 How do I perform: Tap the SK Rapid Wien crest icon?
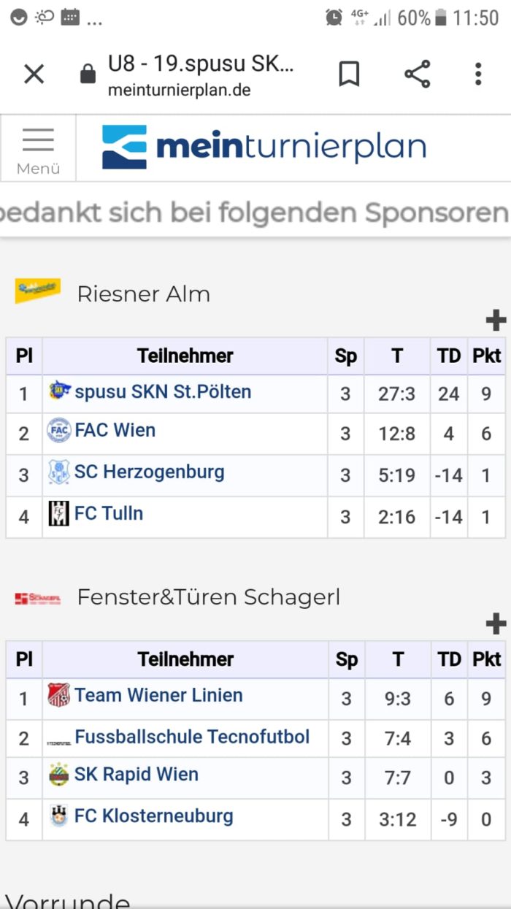click(x=59, y=775)
